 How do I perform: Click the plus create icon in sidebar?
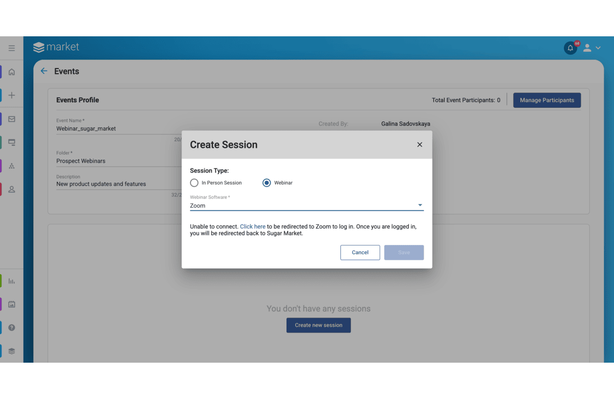pyautogui.click(x=12, y=95)
